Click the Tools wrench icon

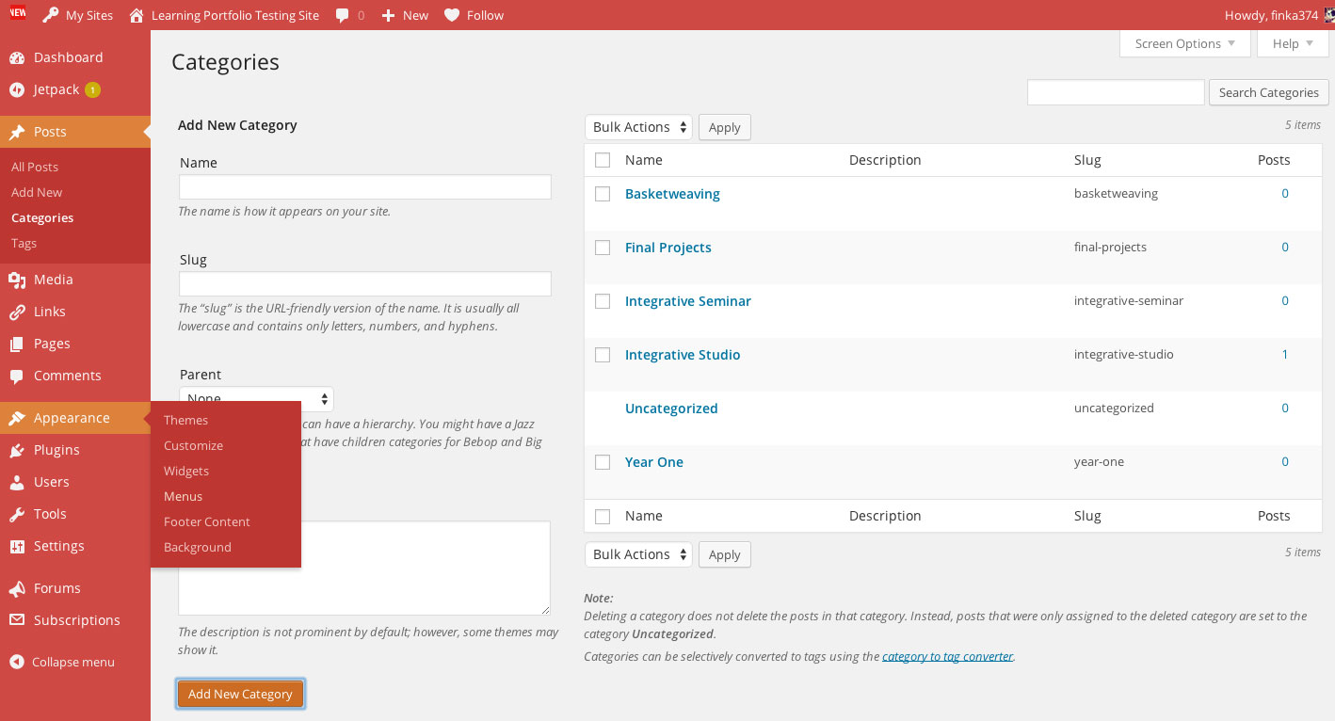(17, 514)
